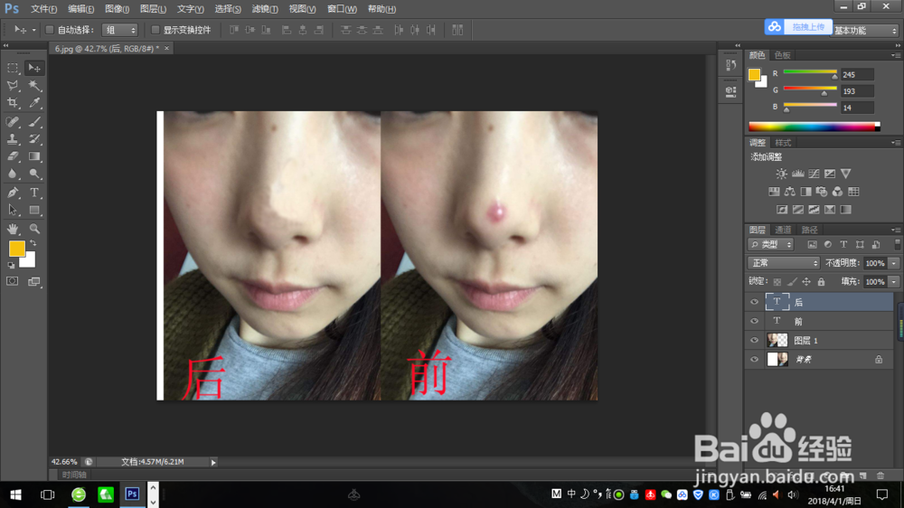Open the Color panel flyout menu

pos(896,55)
